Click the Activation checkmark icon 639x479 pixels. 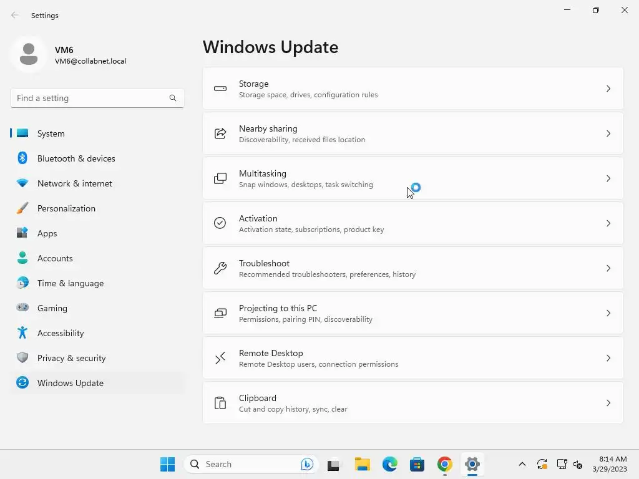click(220, 223)
